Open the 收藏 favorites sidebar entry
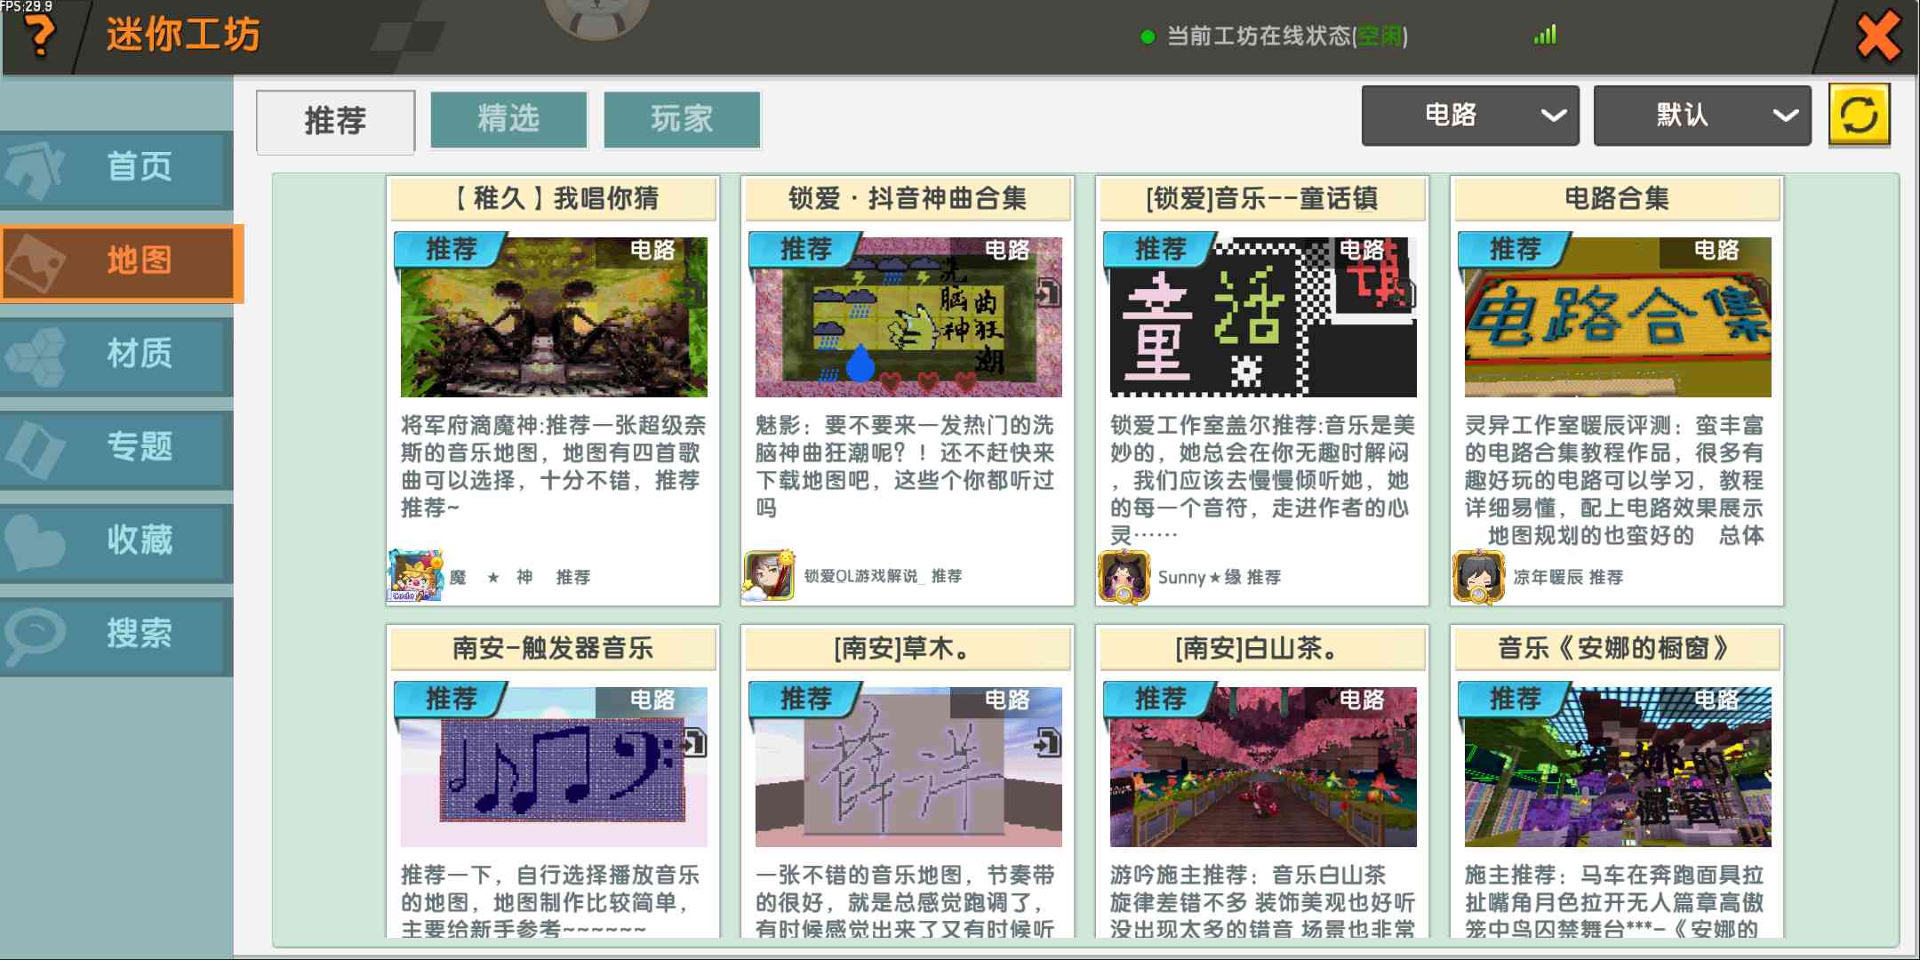The width and height of the screenshot is (1920, 960). click(116, 543)
